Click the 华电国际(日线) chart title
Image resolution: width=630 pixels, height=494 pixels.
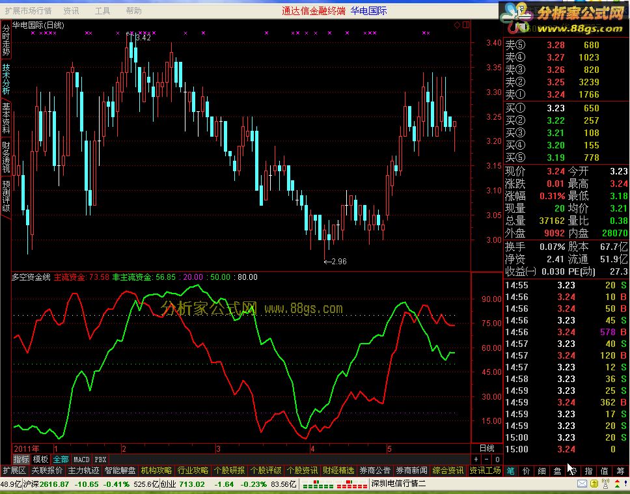point(38,25)
